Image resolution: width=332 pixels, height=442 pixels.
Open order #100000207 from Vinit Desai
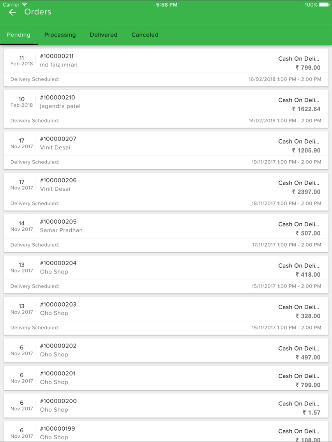(x=166, y=150)
